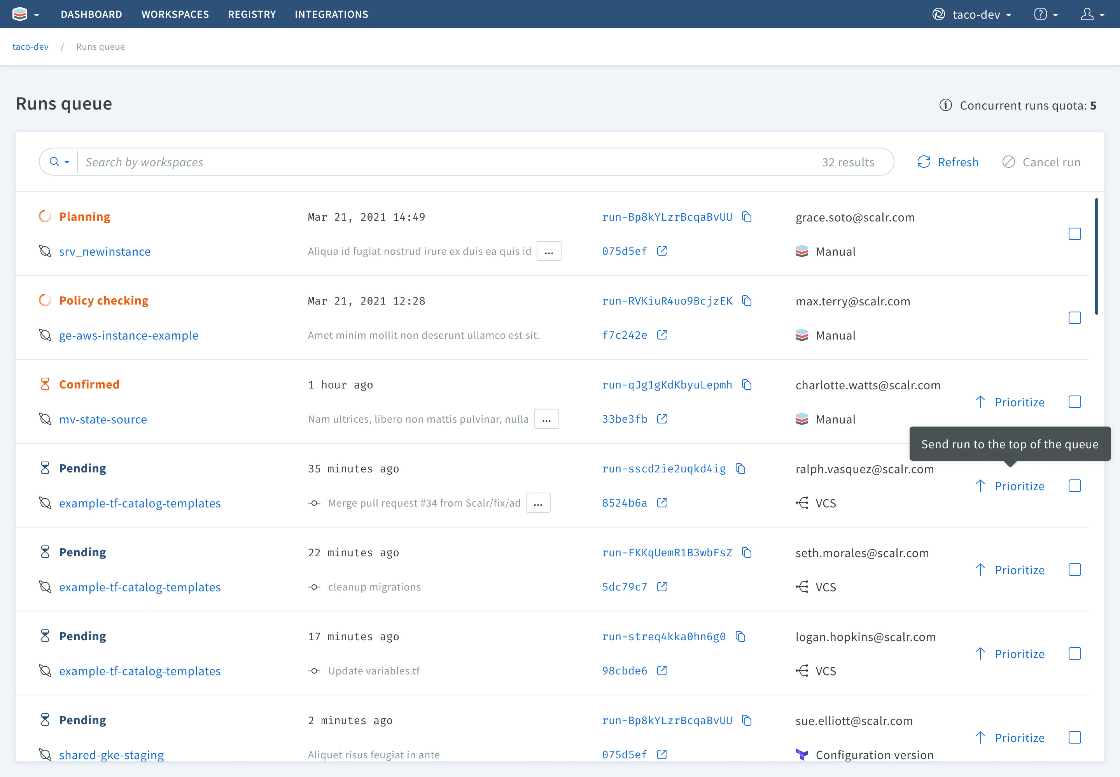This screenshot has width=1120, height=777.
Task: Open the Integrations section
Action: tap(331, 14)
